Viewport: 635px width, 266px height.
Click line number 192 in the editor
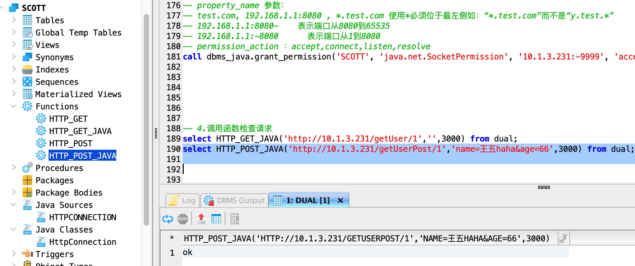click(x=173, y=169)
